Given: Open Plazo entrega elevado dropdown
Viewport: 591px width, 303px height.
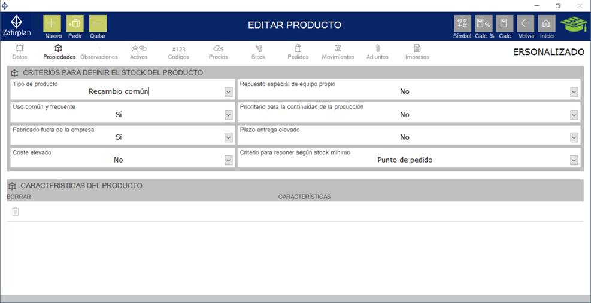Looking at the screenshot, I should (574, 137).
